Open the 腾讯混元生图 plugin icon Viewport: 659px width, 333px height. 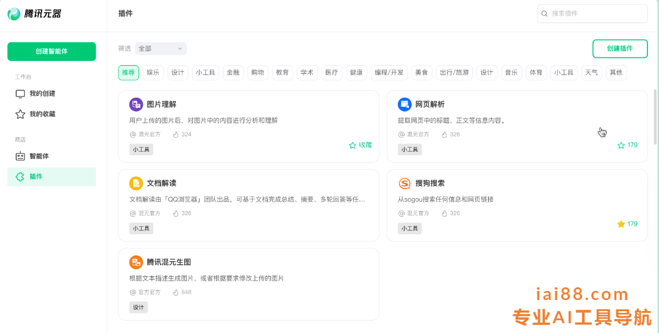coord(136,262)
